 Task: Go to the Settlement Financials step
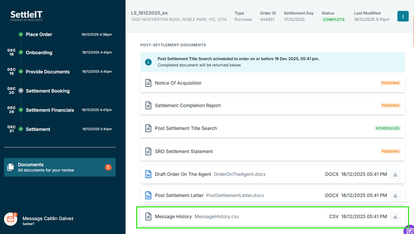[x=49, y=110]
